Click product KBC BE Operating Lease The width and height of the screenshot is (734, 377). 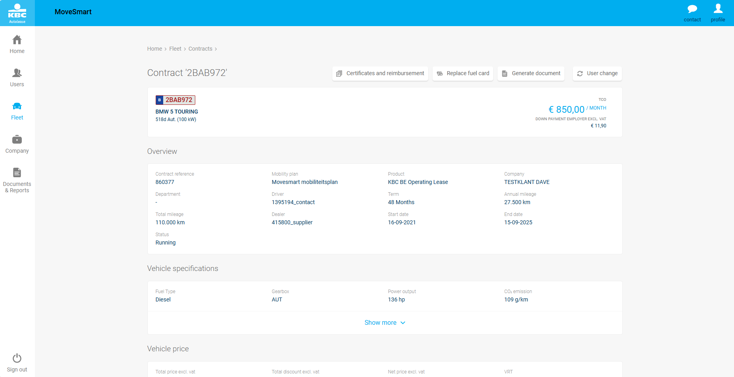[418, 182]
